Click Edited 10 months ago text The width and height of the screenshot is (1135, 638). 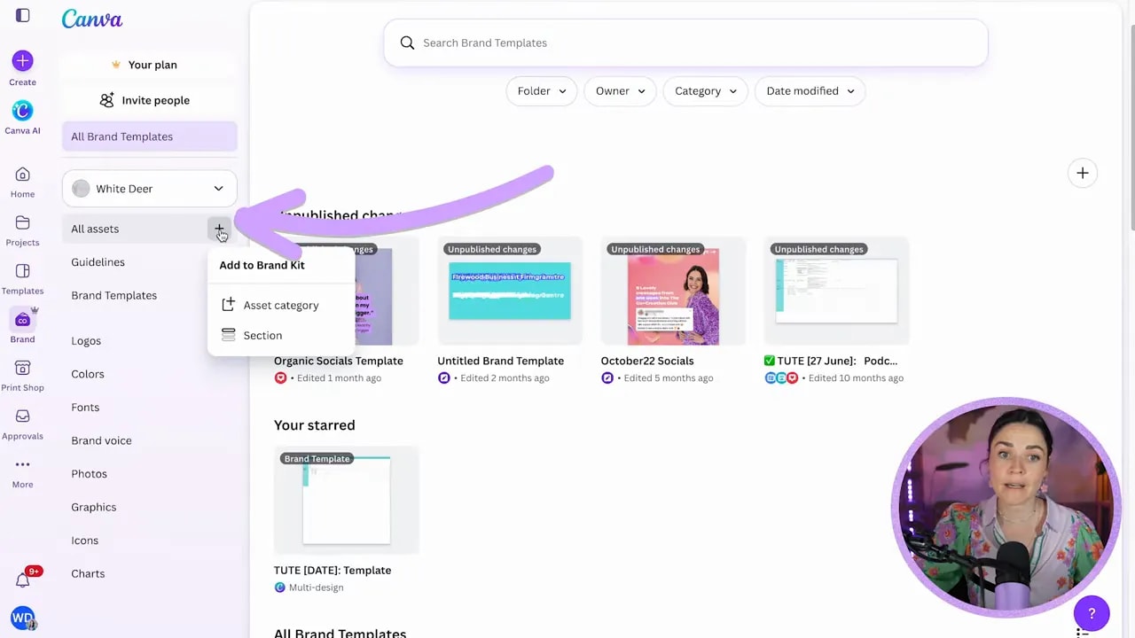(x=856, y=378)
